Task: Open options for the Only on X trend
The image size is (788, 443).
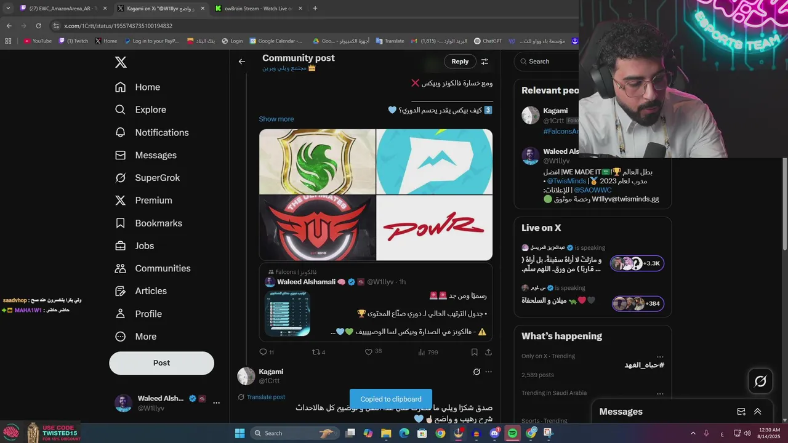Action: (x=660, y=356)
